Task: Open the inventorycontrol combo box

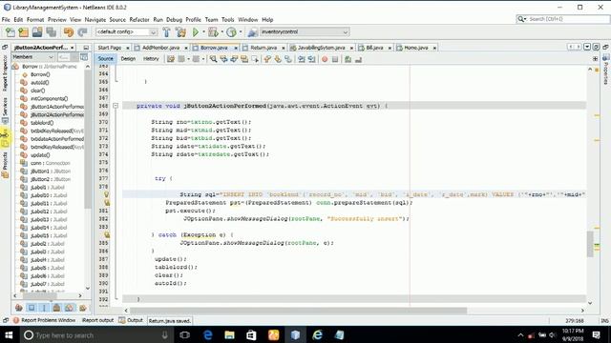Action: [305, 31]
